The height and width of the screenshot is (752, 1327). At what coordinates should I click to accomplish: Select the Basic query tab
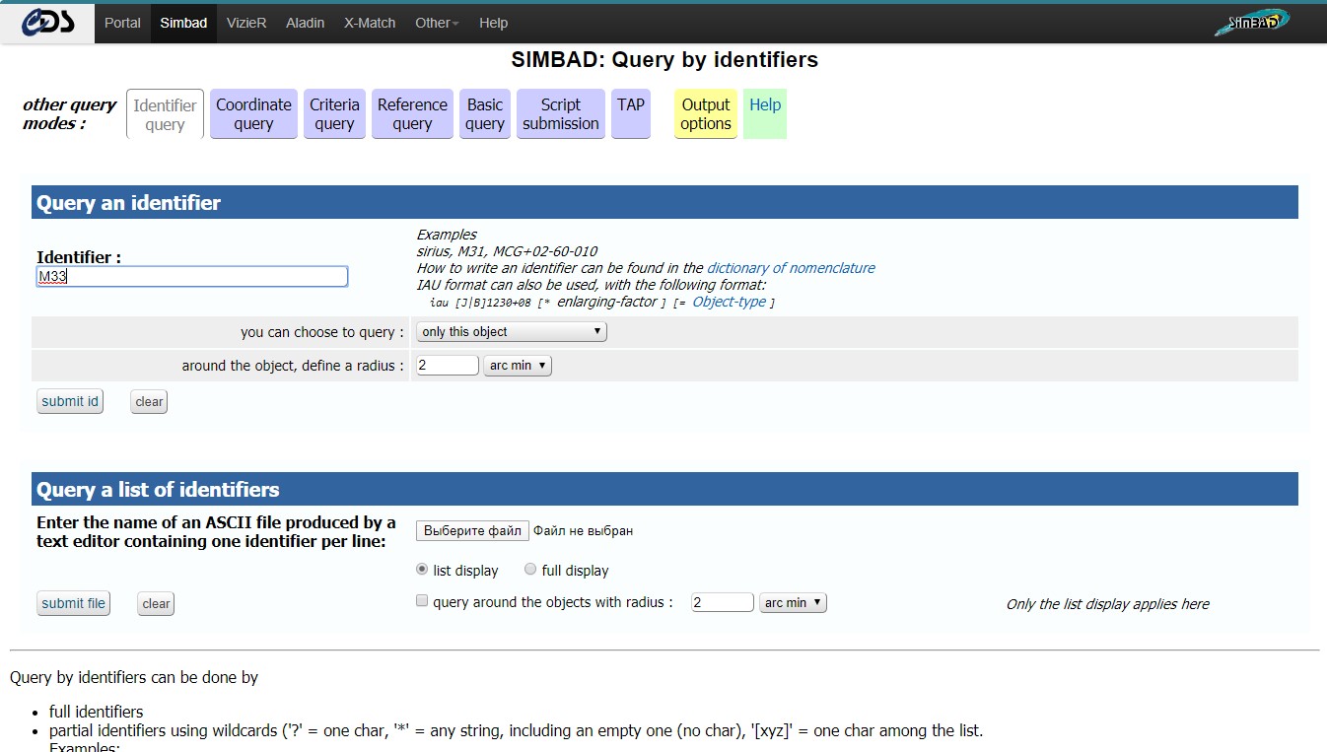click(485, 114)
